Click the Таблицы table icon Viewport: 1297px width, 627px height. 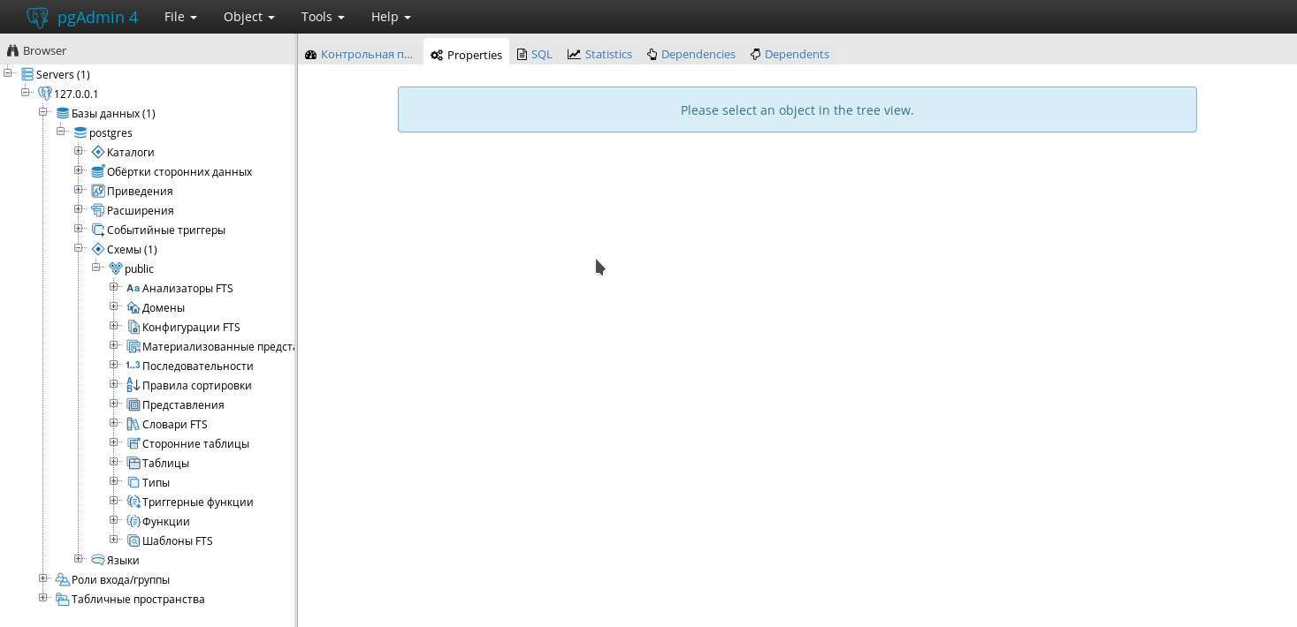[x=134, y=464]
